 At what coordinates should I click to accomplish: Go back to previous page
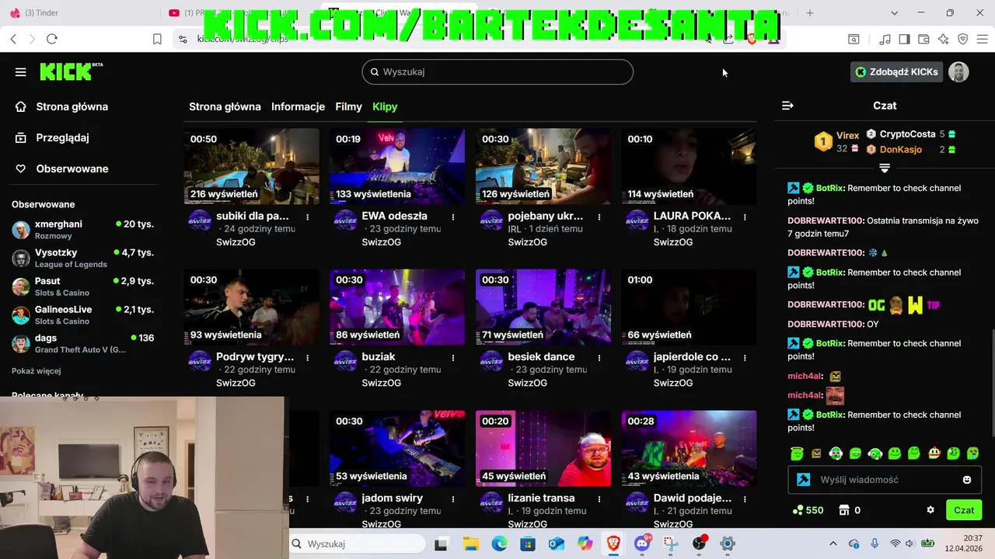13,39
